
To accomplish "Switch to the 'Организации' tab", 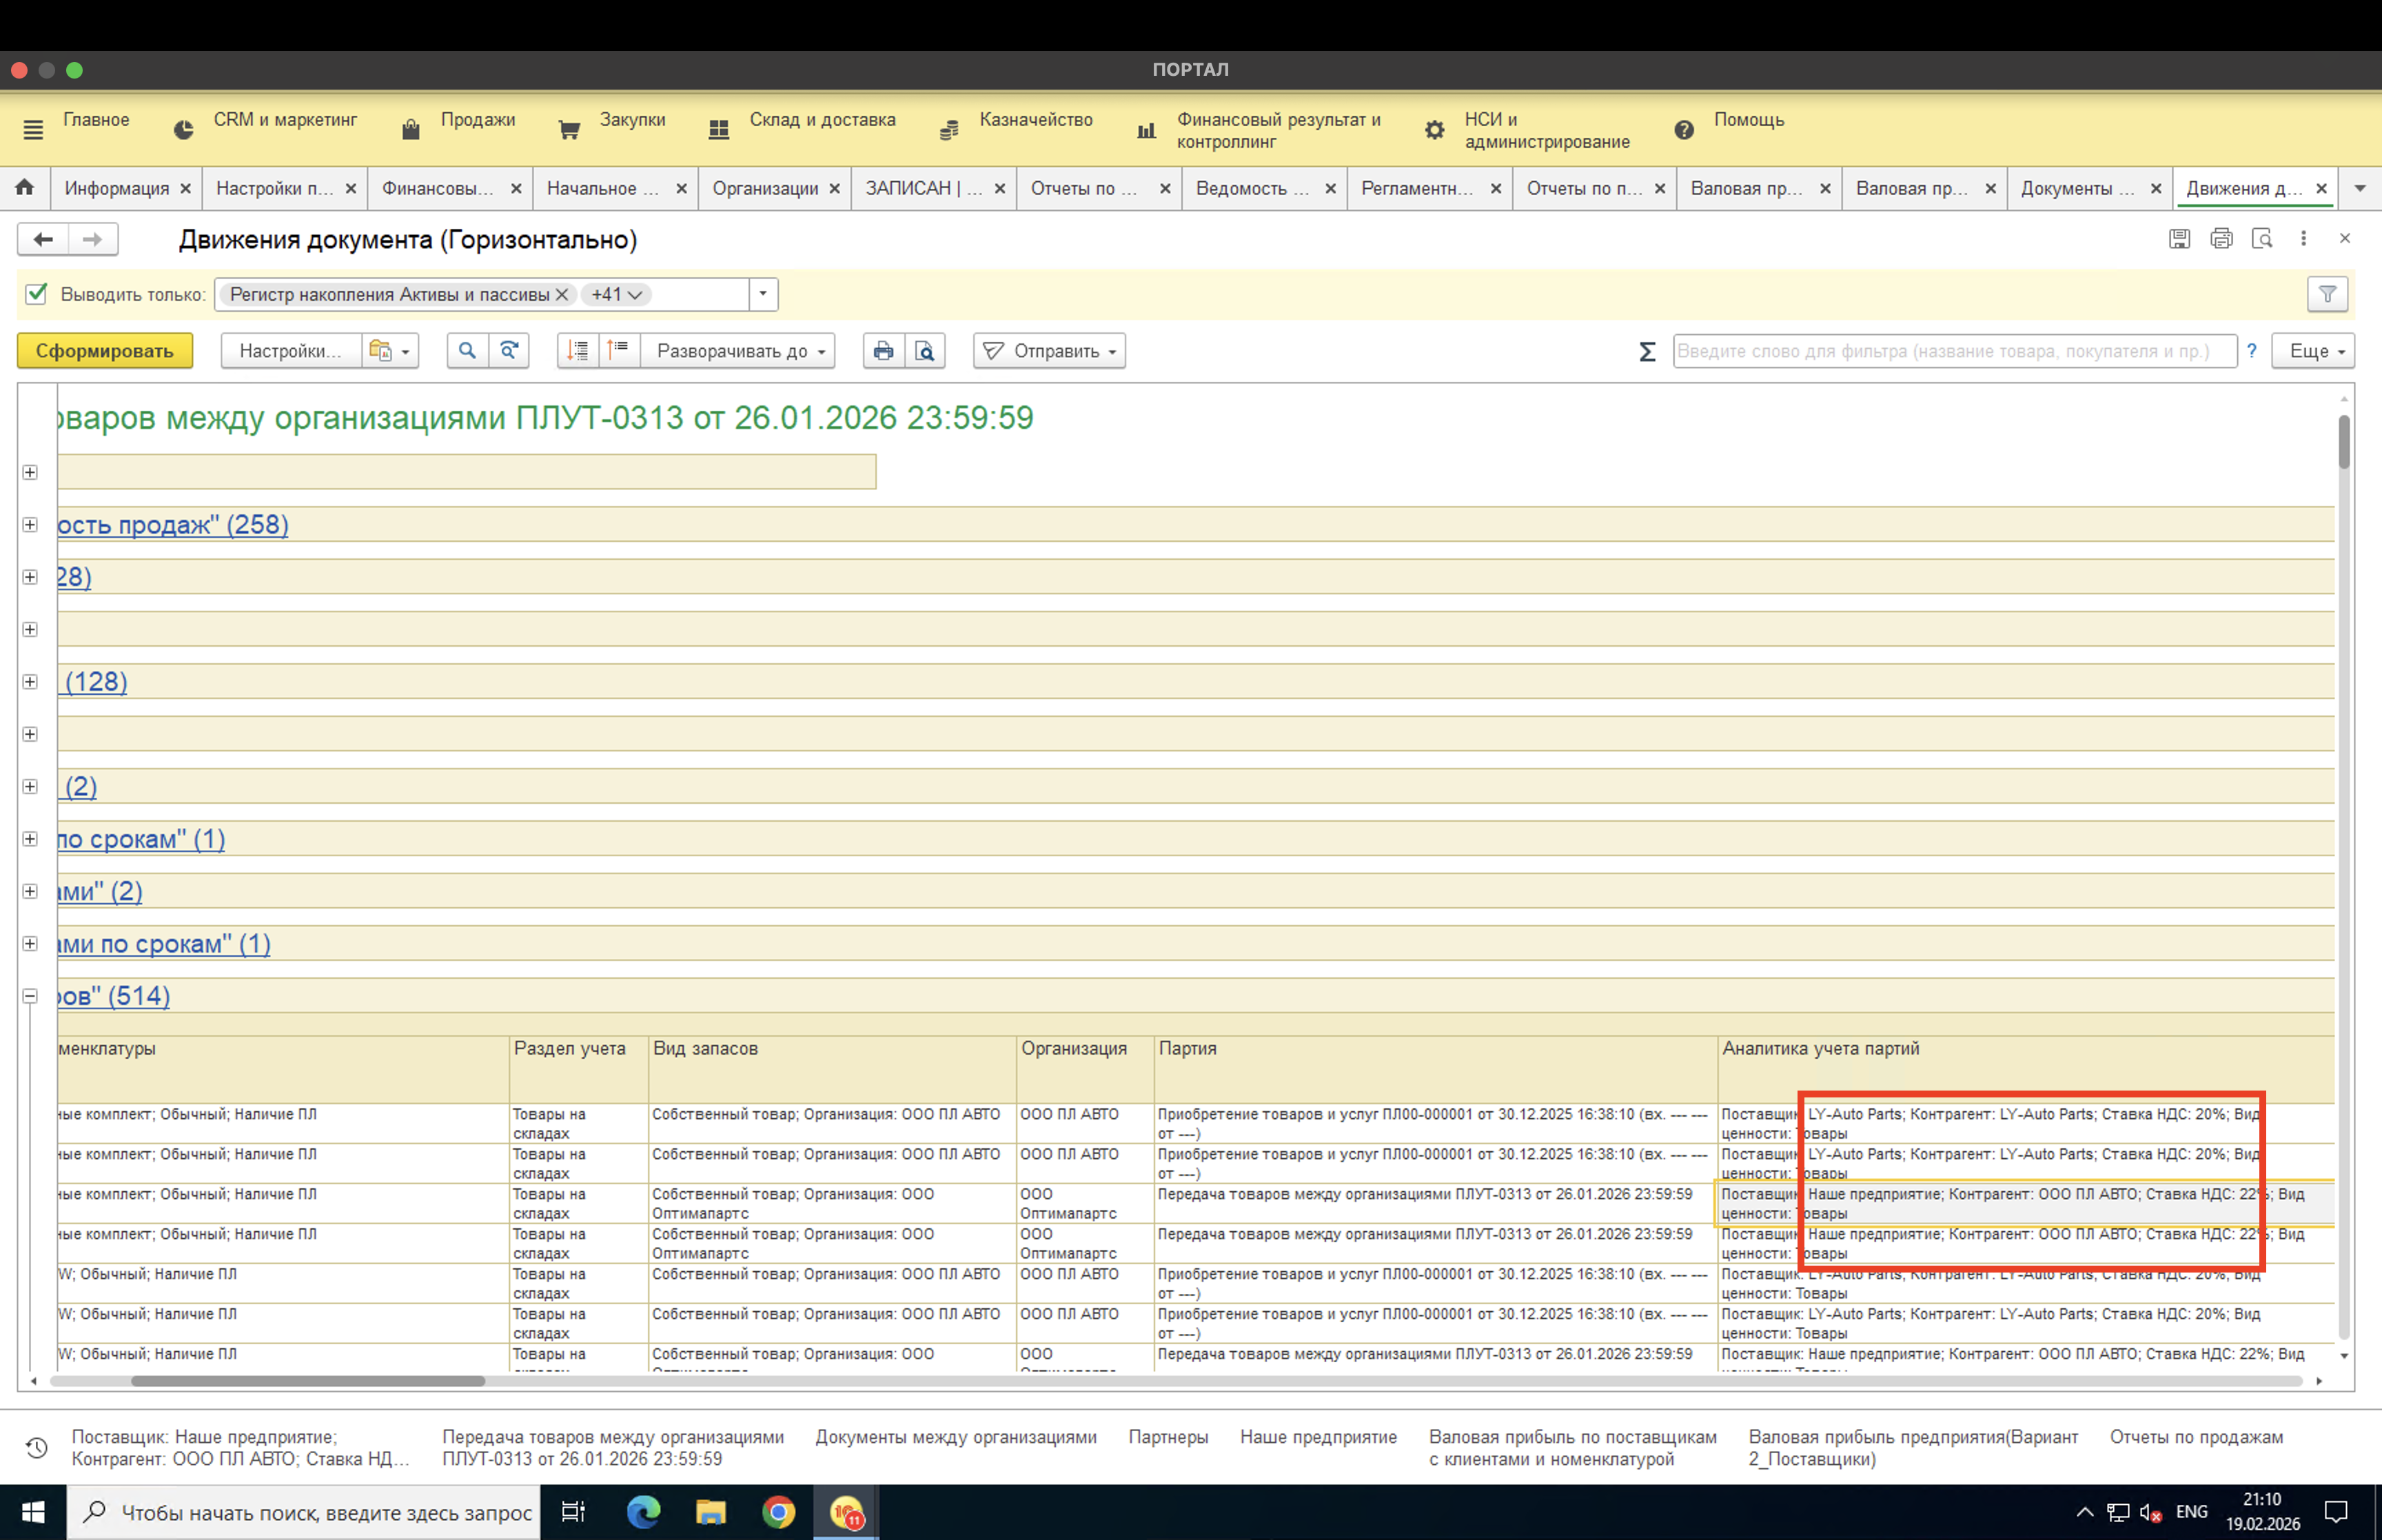I will coord(764,188).
